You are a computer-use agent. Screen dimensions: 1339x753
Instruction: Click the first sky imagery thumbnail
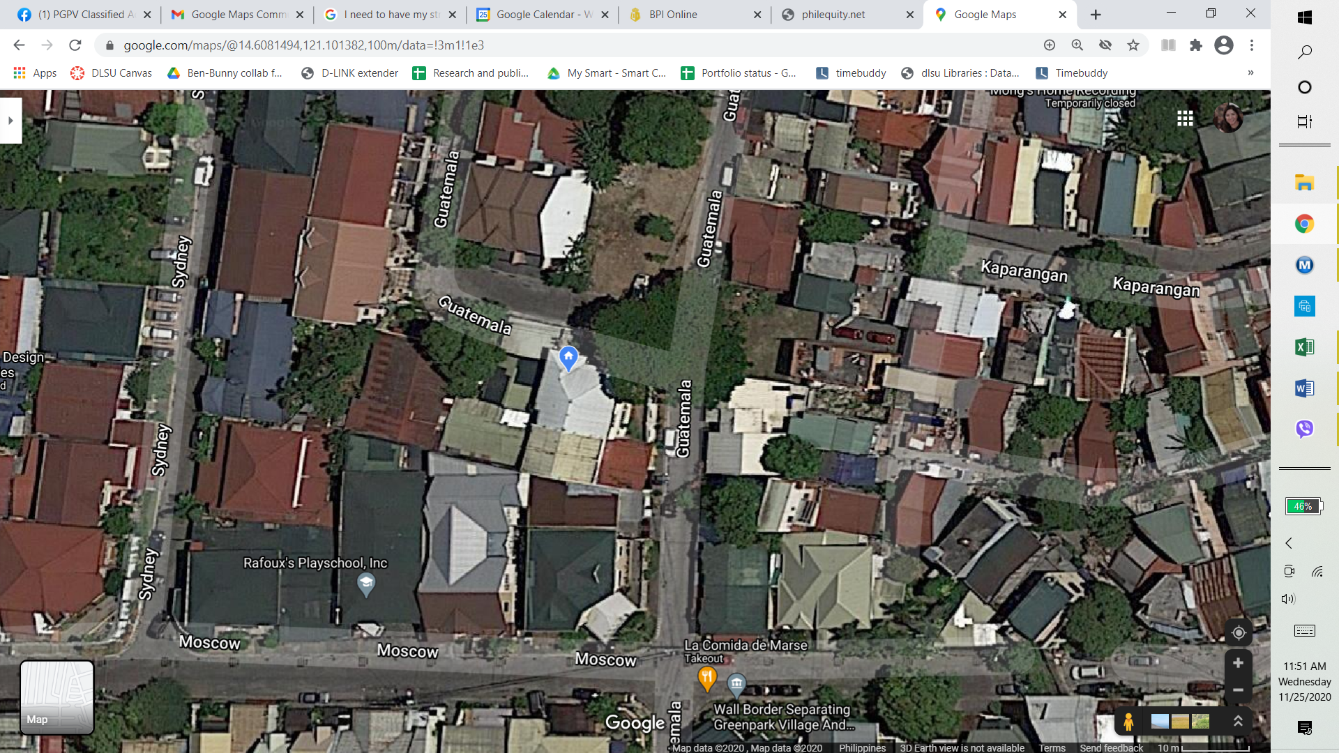coord(1160,722)
